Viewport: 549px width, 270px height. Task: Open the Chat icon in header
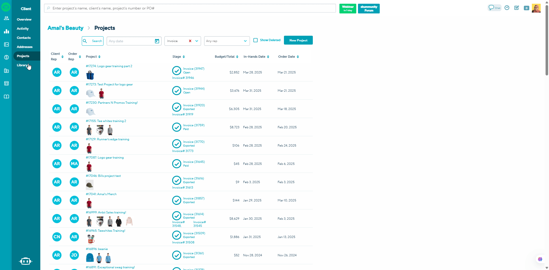tap(494, 8)
